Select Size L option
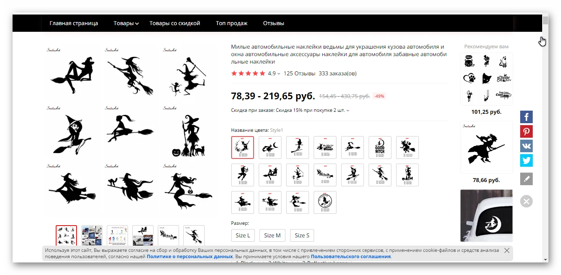The height and width of the screenshot is (275, 561). coord(243,235)
